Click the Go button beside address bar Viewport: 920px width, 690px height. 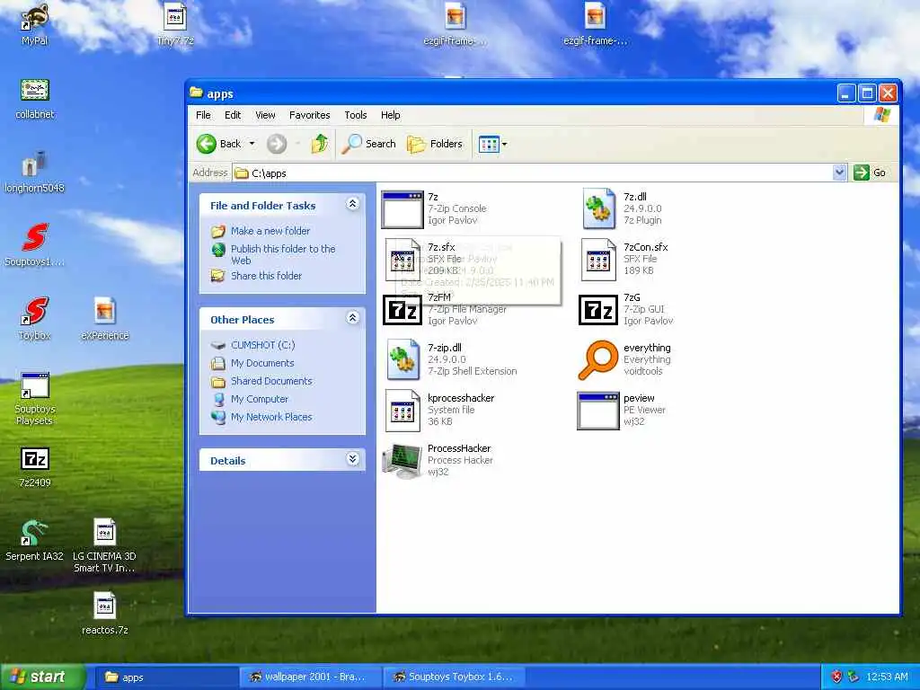pos(870,172)
